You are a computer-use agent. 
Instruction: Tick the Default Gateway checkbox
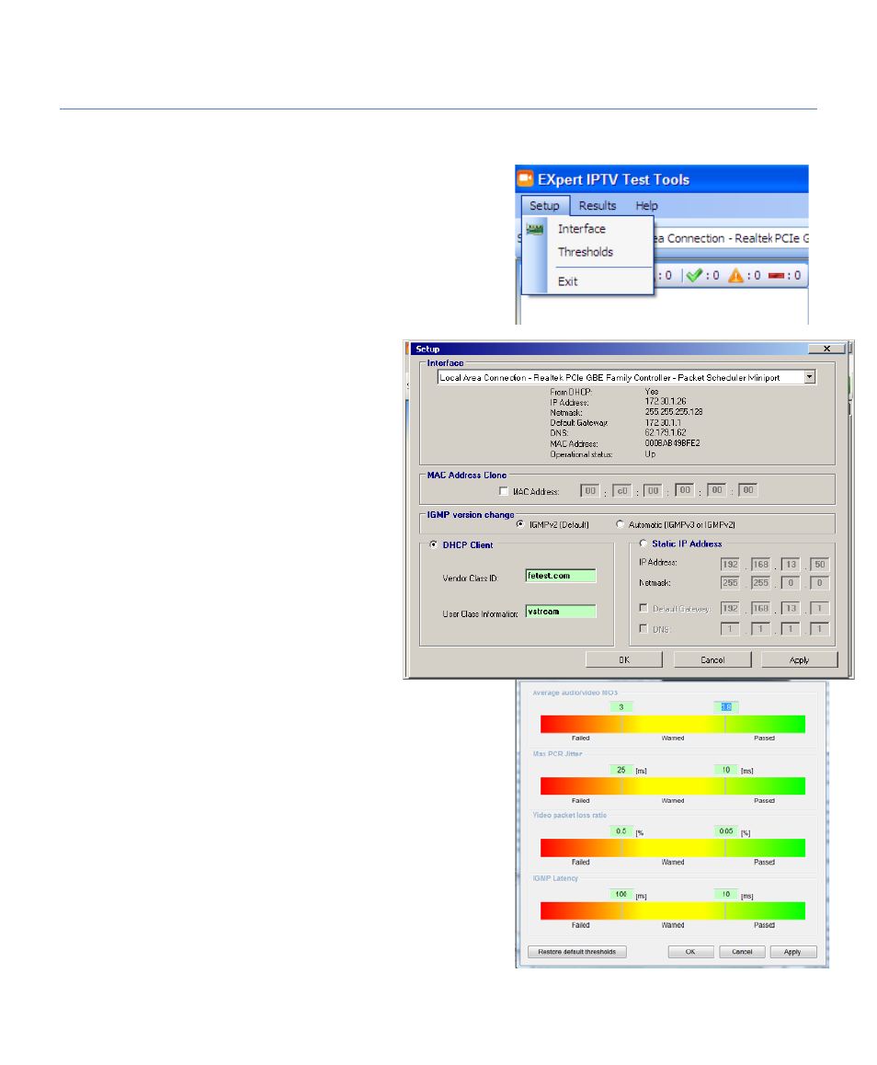click(644, 608)
